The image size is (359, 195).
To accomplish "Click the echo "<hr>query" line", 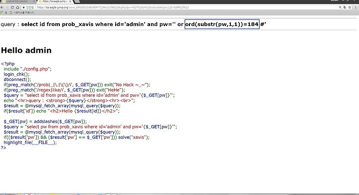I will [x=69, y=100].
